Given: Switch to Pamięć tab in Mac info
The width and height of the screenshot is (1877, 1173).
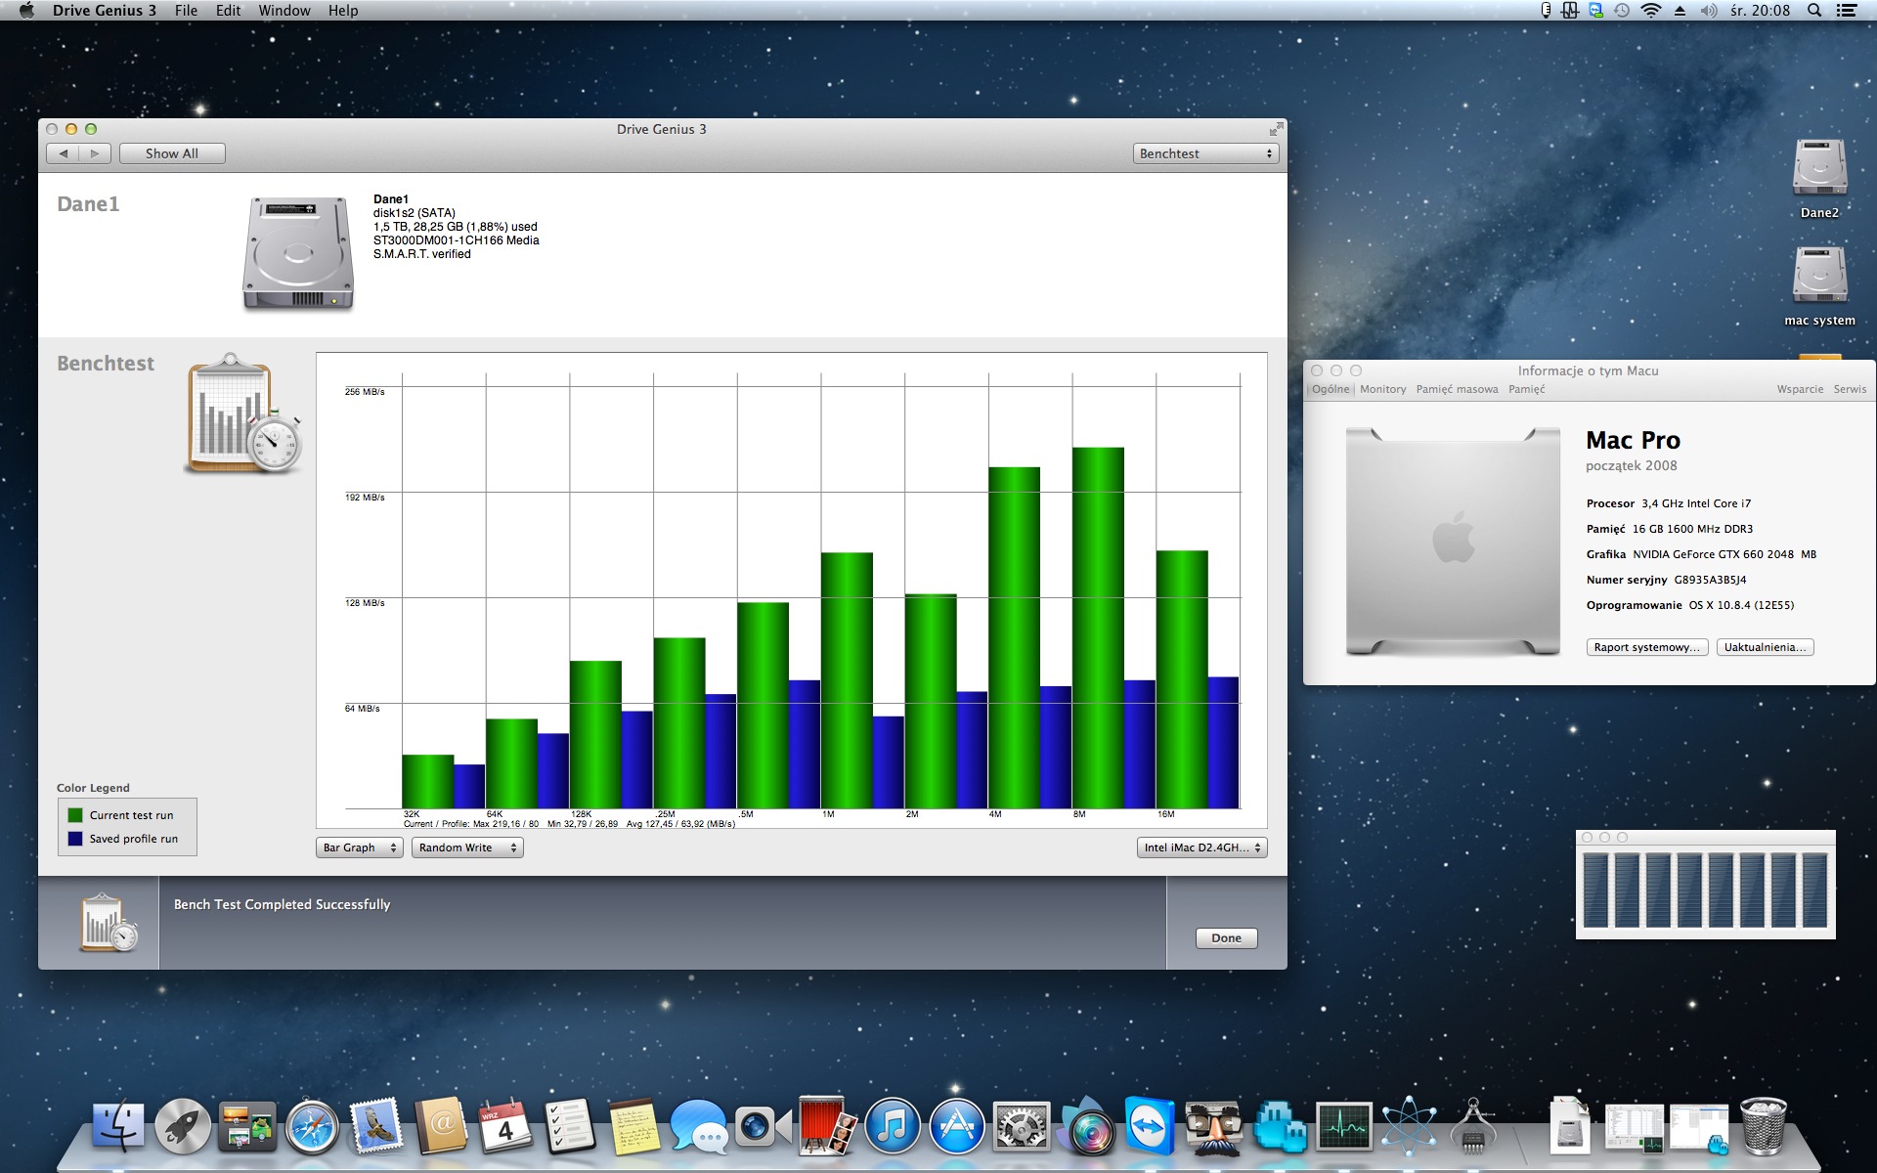Looking at the screenshot, I should [1527, 389].
